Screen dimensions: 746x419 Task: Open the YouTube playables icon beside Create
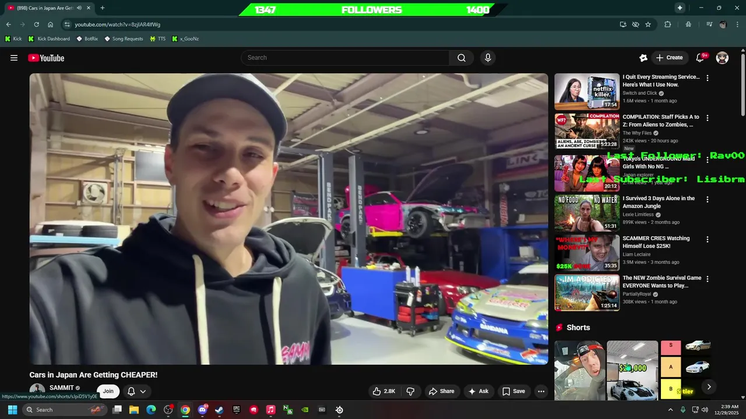click(x=643, y=58)
